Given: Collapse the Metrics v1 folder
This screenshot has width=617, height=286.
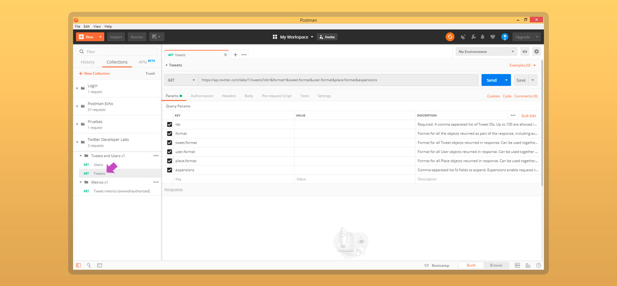Looking at the screenshot, I should [81, 182].
